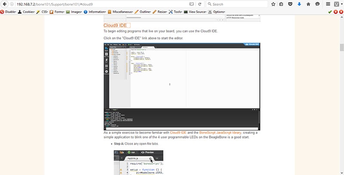Screen dimensions: 344x175
Task: Click the Cloud9 IDE editor screenshot
Action: [182, 86]
